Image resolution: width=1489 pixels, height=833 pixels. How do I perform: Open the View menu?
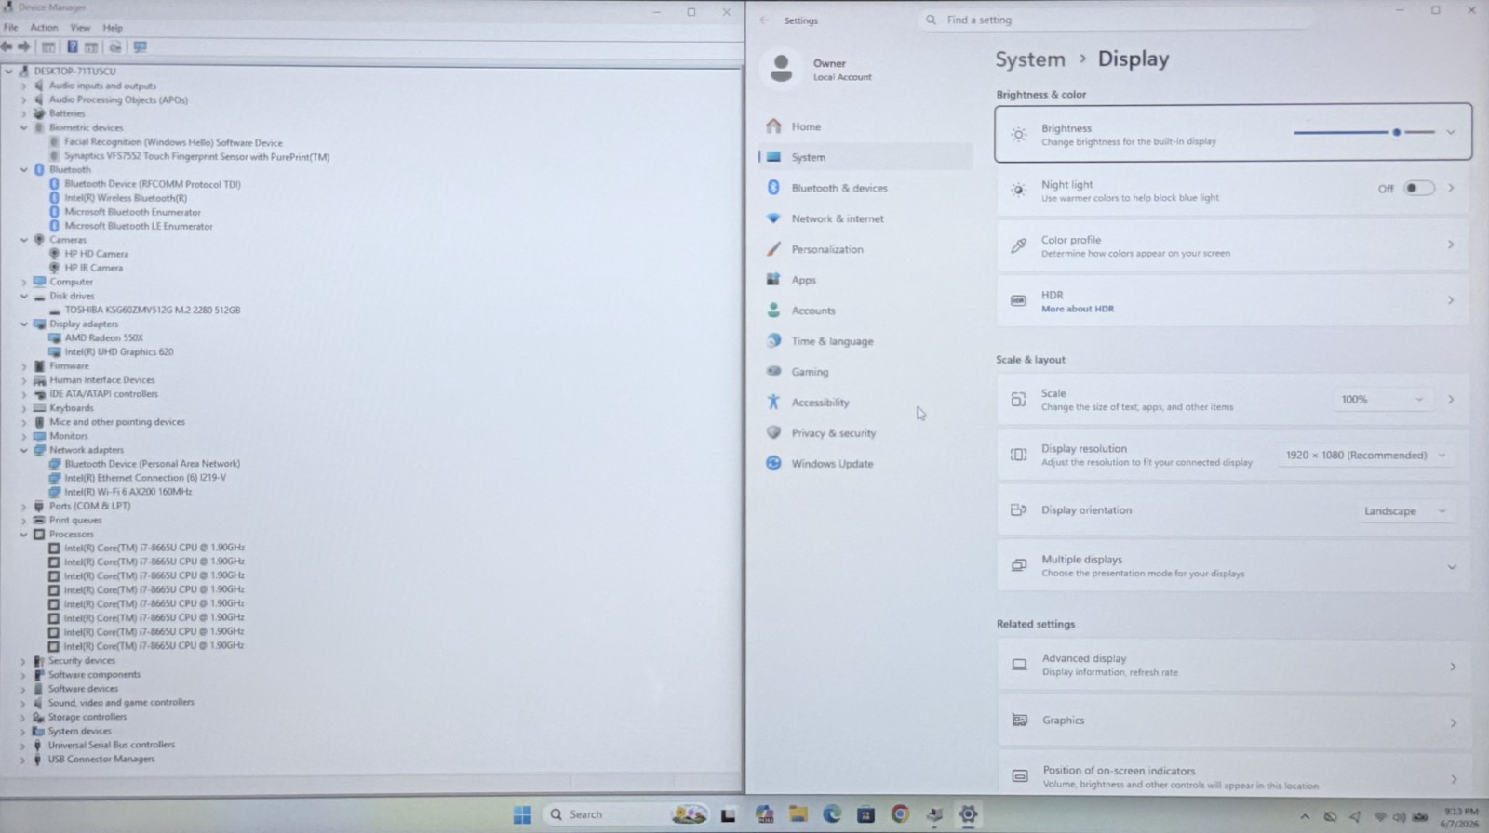click(81, 28)
